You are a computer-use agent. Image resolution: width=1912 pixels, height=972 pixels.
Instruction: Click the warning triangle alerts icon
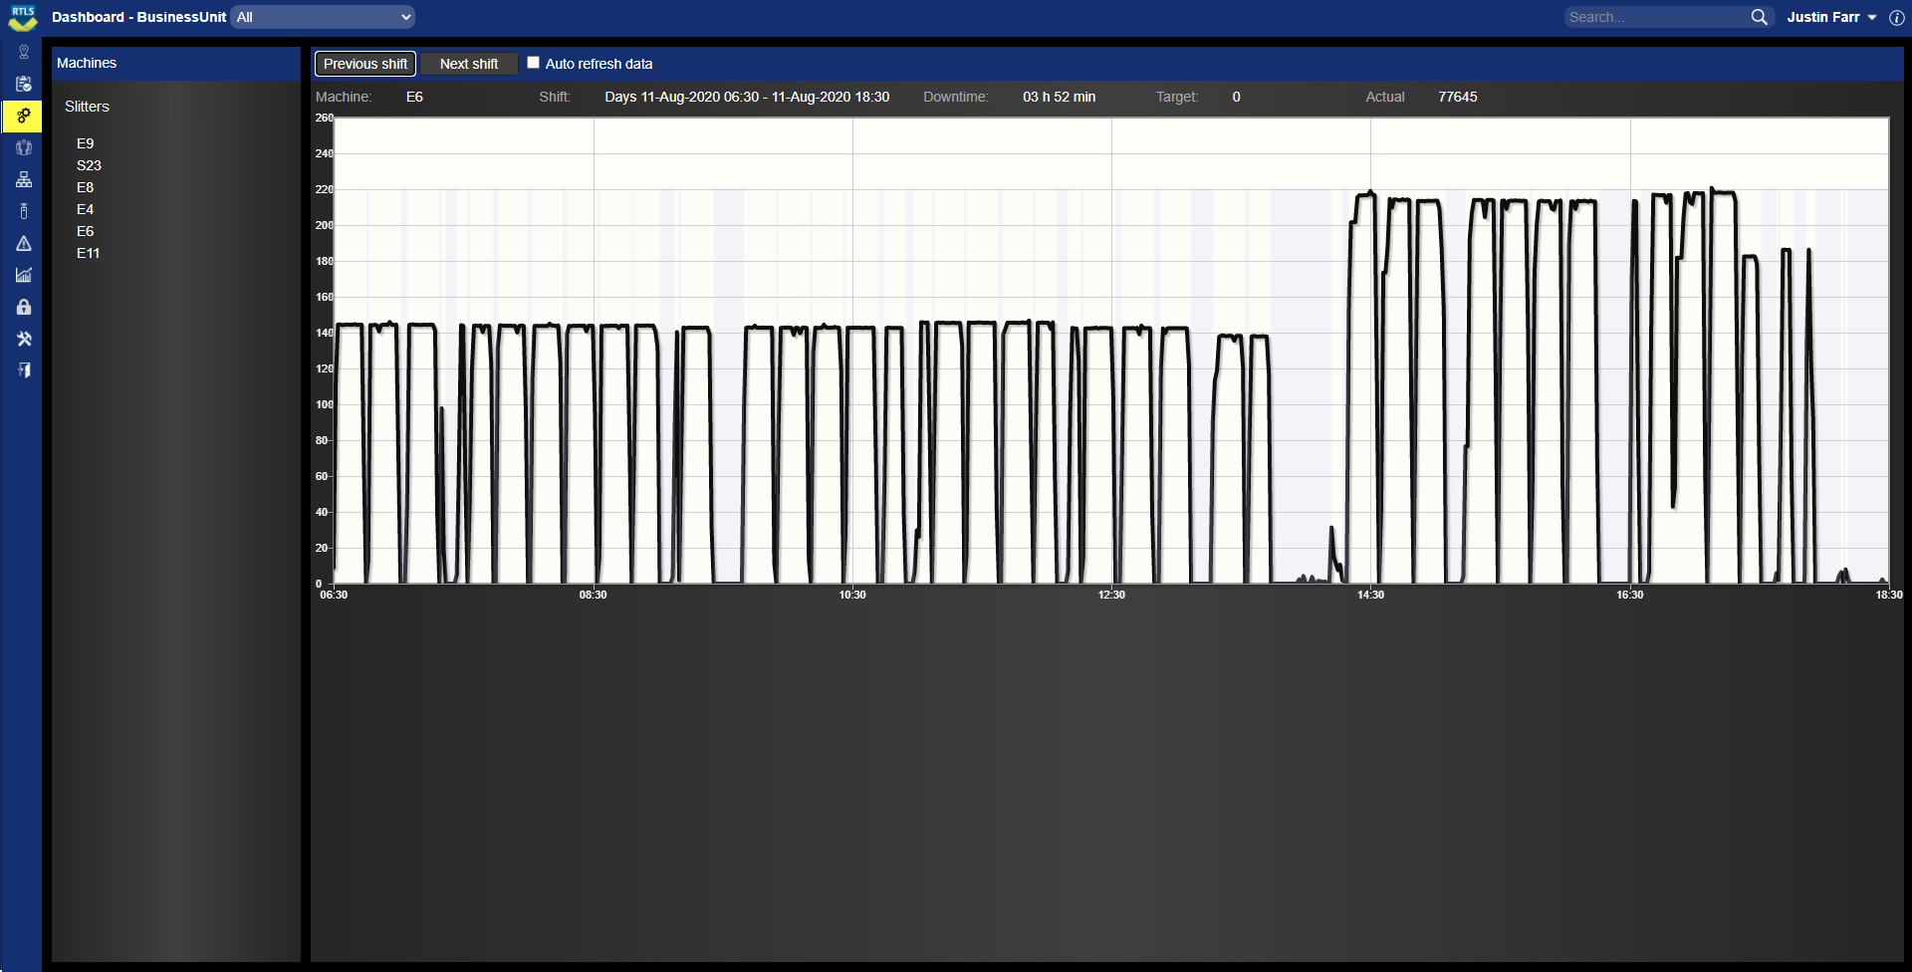point(24,243)
